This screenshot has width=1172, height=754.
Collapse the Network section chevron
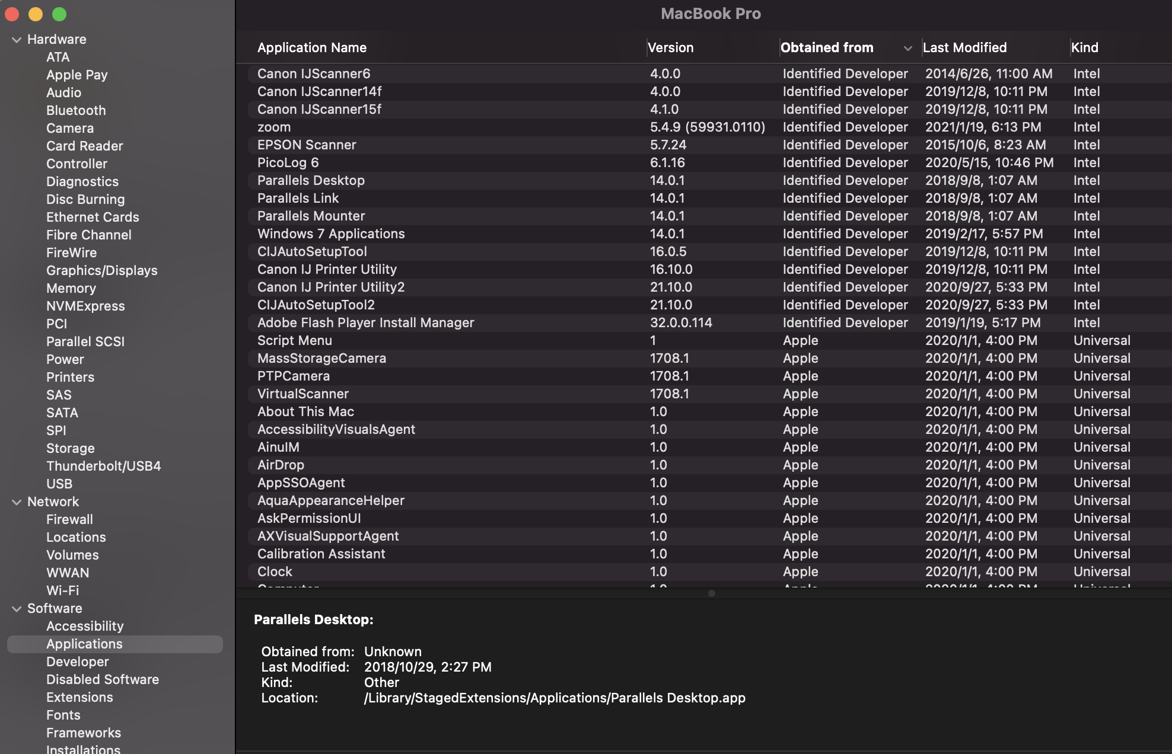[x=17, y=502]
